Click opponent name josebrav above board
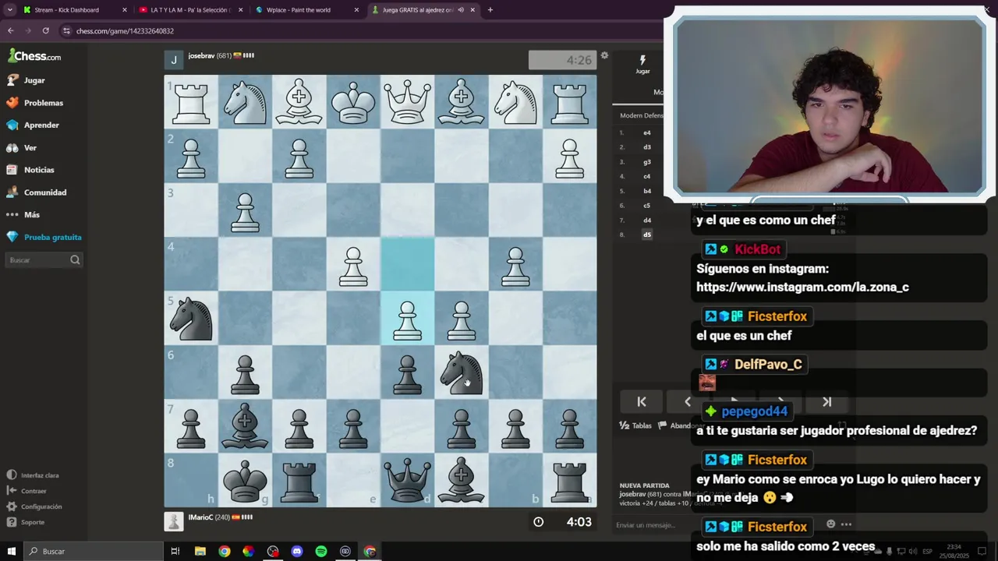 [x=201, y=56]
